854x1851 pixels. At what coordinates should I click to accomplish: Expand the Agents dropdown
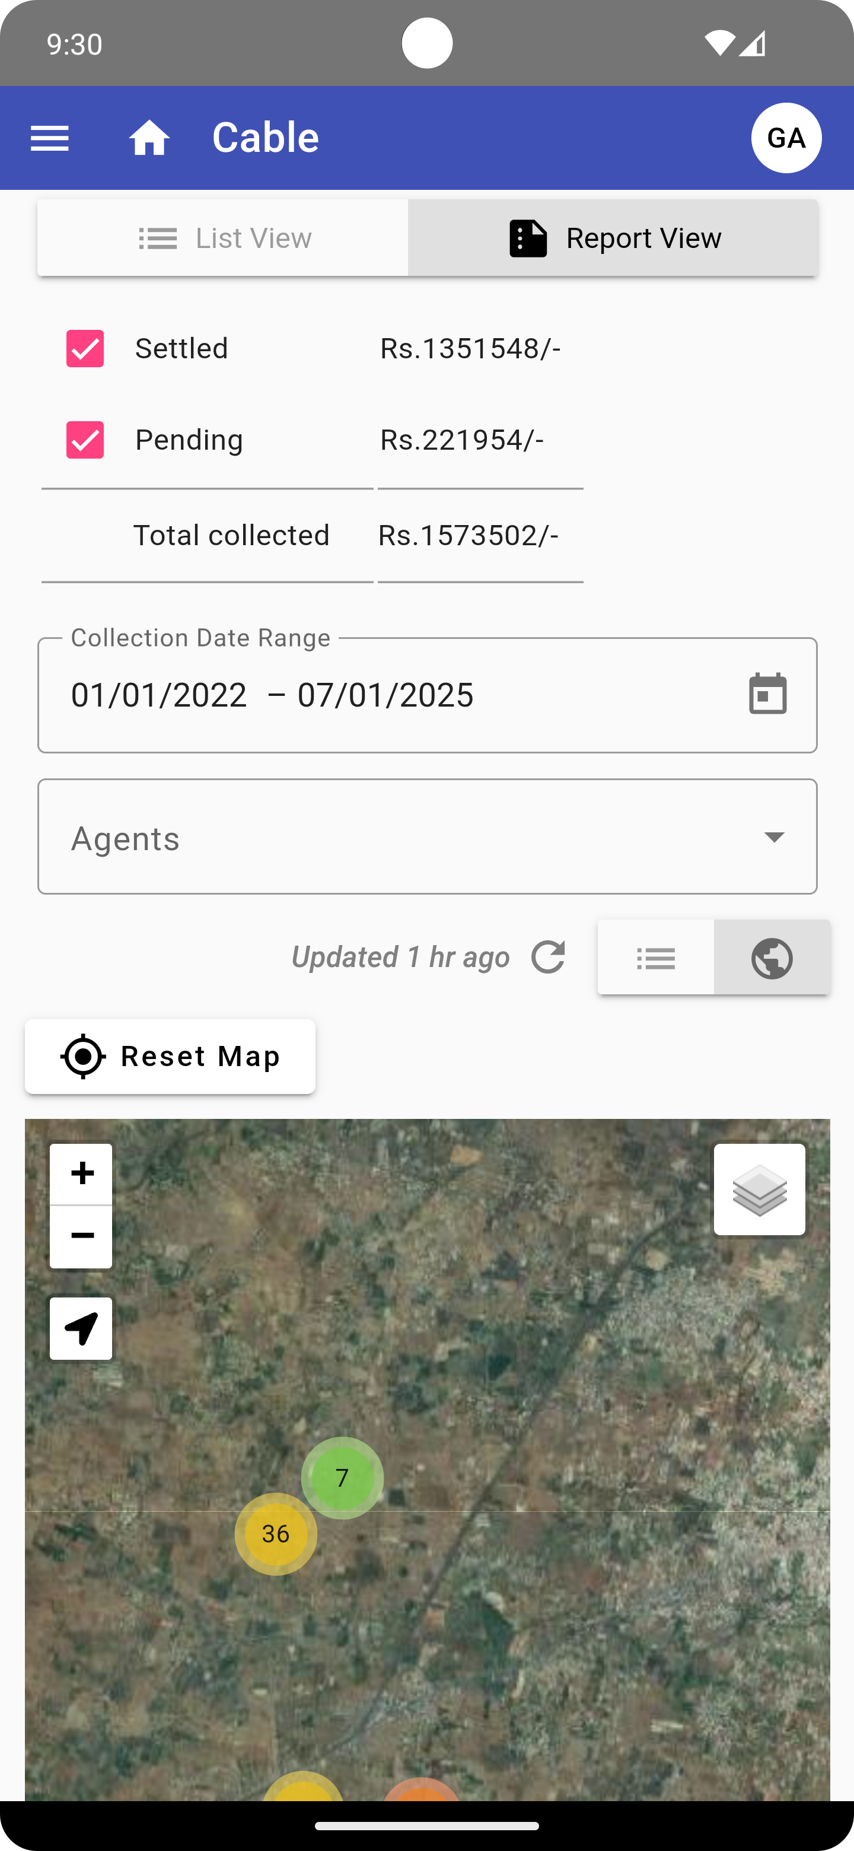428,837
